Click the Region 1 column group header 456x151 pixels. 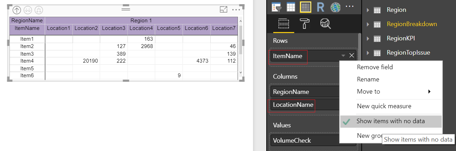click(141, 21)
